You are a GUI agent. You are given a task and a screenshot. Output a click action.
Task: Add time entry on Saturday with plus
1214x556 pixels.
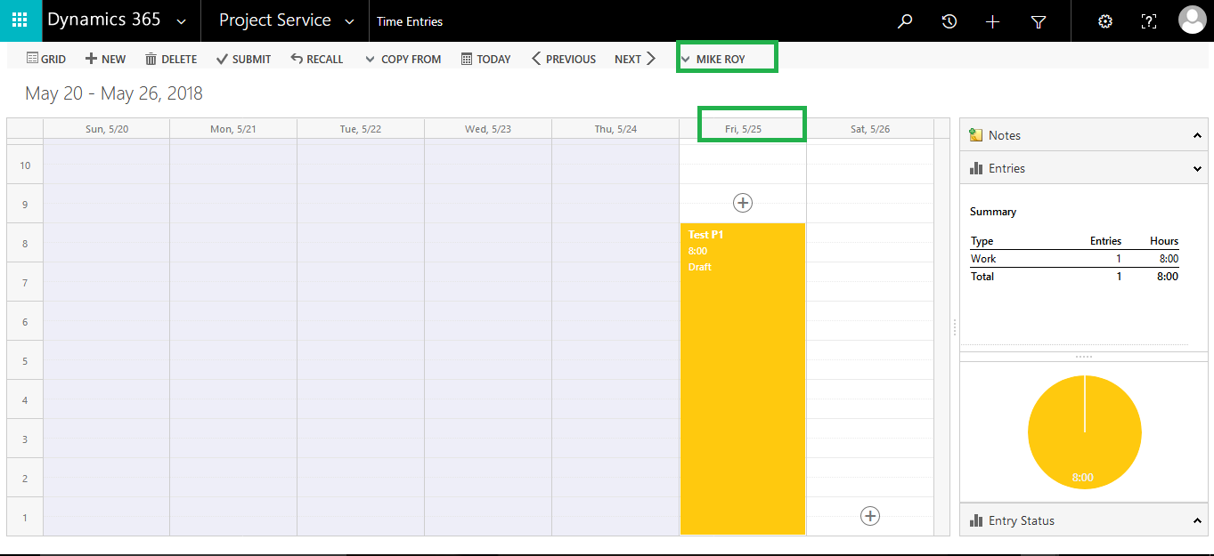click(870, 515)
